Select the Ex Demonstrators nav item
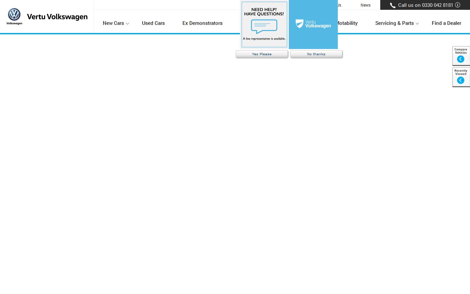 click(202, 23)
